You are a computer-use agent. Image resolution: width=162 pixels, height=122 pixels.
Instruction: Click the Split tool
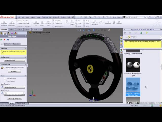(114, 22)
